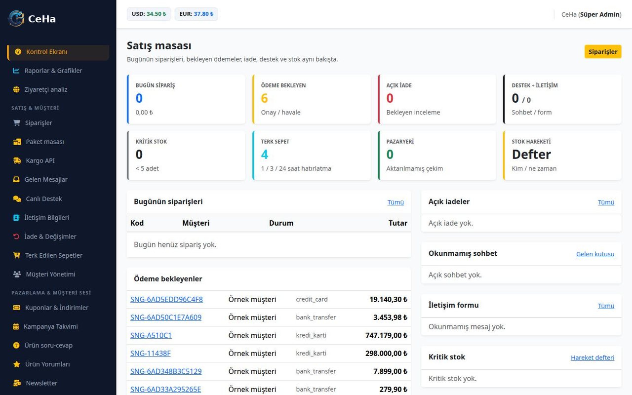Click the İletişim Bilgileri contact card icon
This screenshot has width=632, height=395.
coord(16,217)
